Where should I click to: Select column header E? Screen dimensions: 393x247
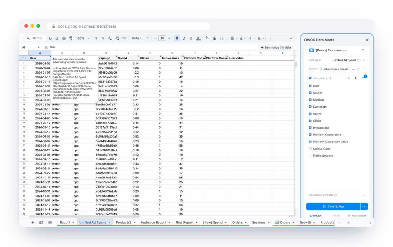click(128, 53)
